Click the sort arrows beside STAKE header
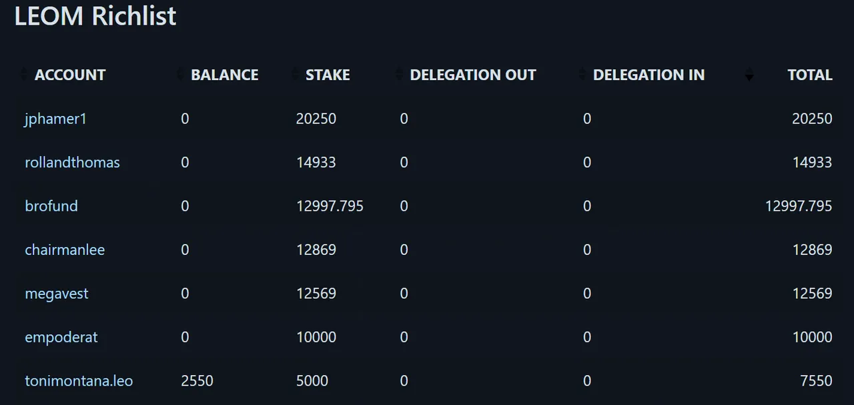Viewport: 854px width, 405px height. [x=296, y=75]
